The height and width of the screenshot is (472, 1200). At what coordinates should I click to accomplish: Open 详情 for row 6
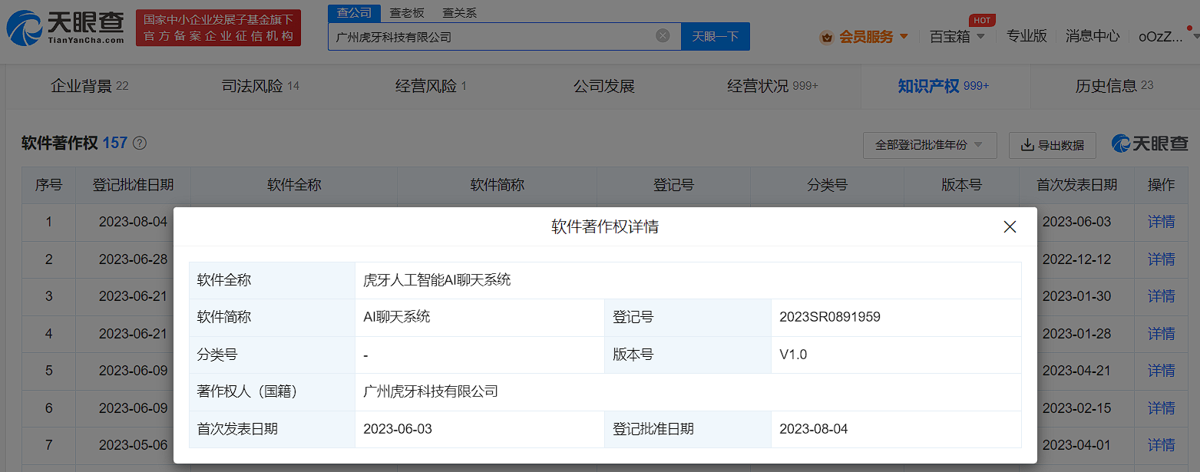1161,408
